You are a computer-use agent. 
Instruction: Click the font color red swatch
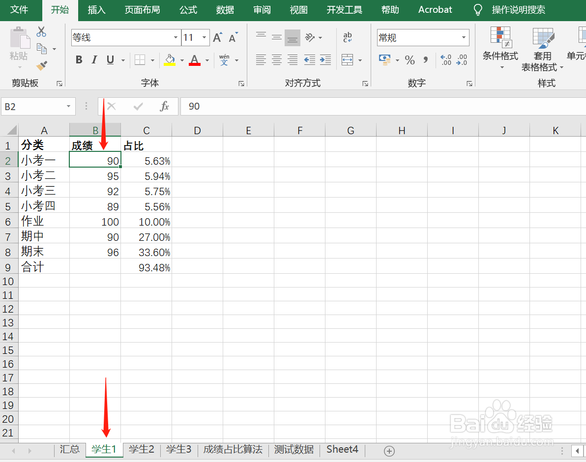tap(194, 63)
